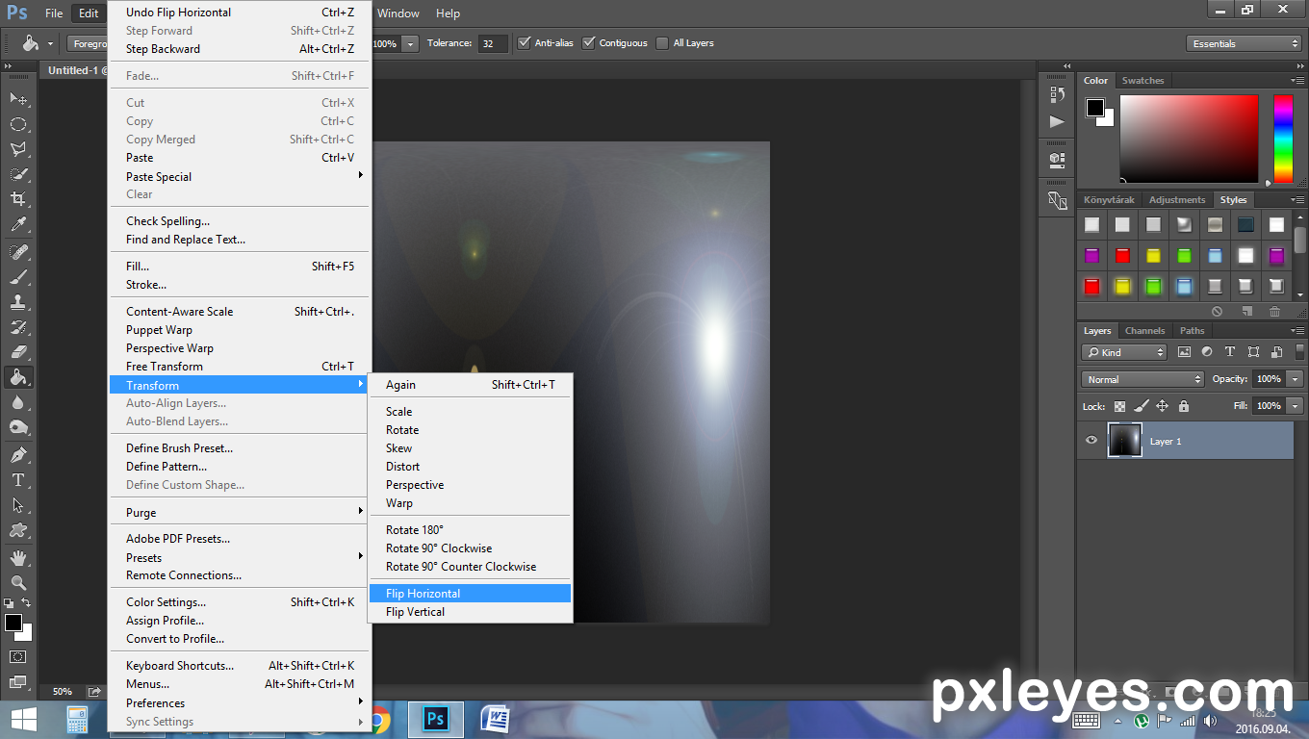Toggle Quick Mask mode
Viewport: 1309px width, 739px height.
(18, 656)
